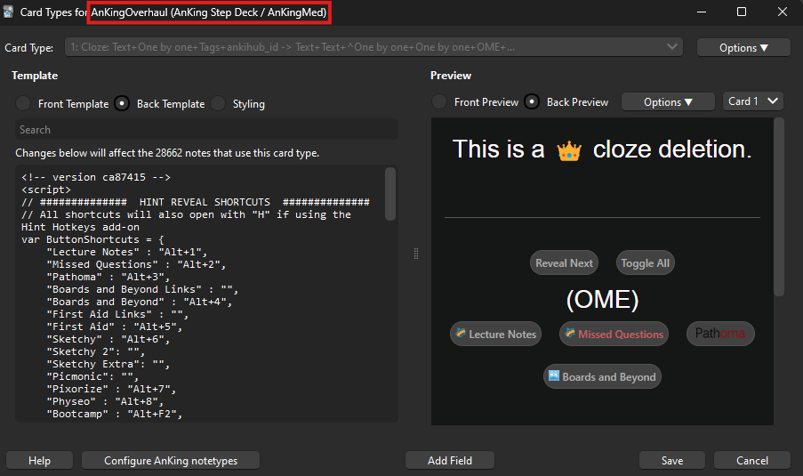Screen dimensions: 803x476
Task: Select the Back Template radio button
Action: point(122,103)
